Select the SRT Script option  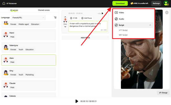pos(123,35)
